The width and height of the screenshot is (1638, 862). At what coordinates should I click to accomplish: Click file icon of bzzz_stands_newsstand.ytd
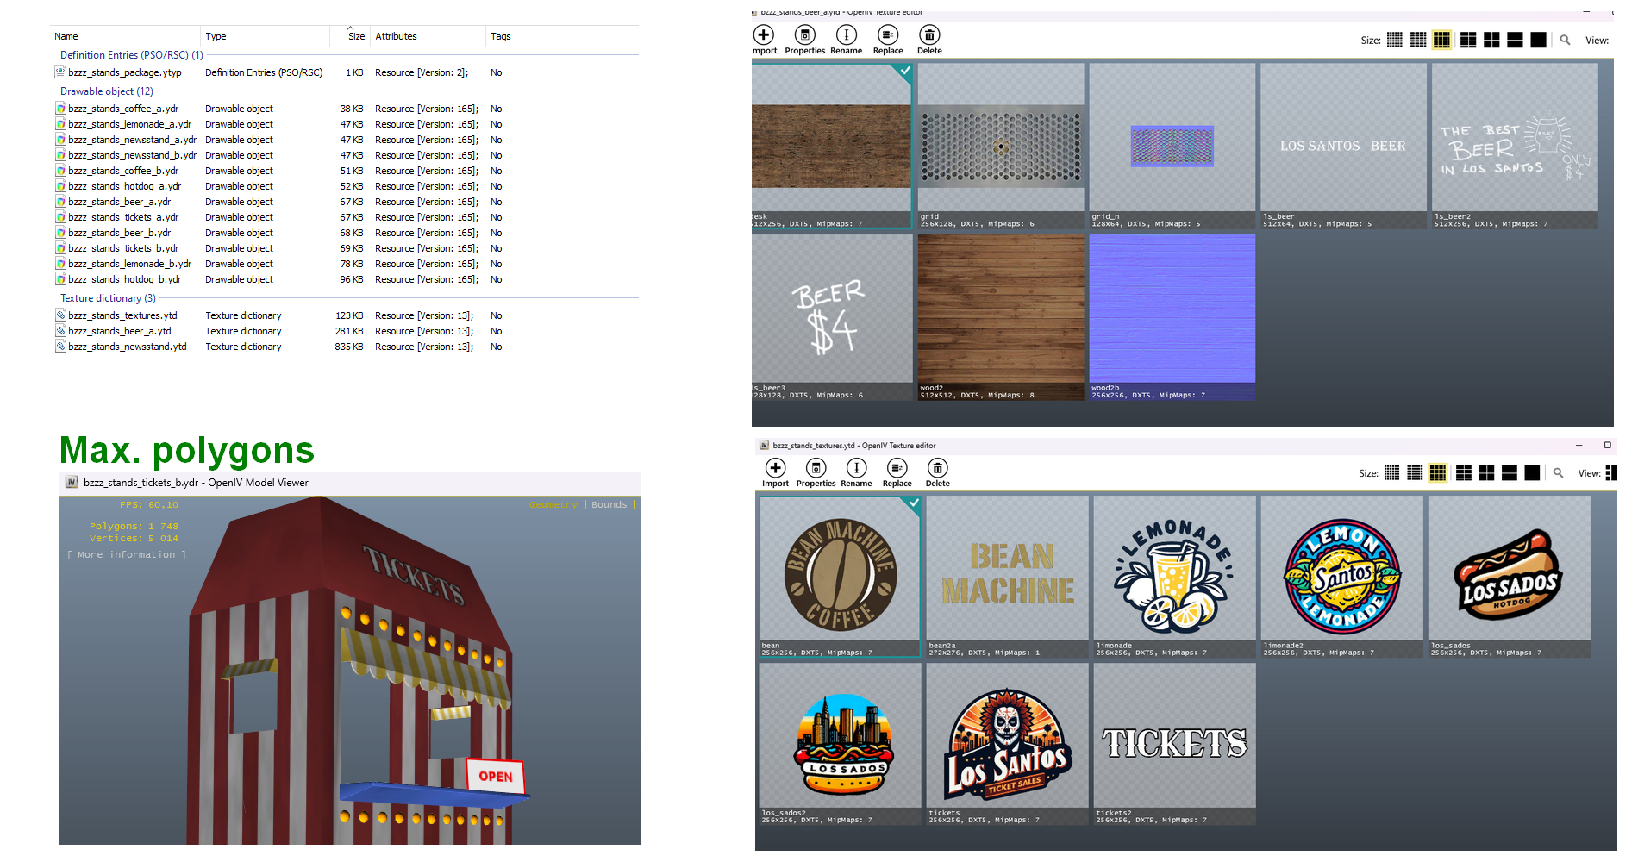[x=60, y=347]
